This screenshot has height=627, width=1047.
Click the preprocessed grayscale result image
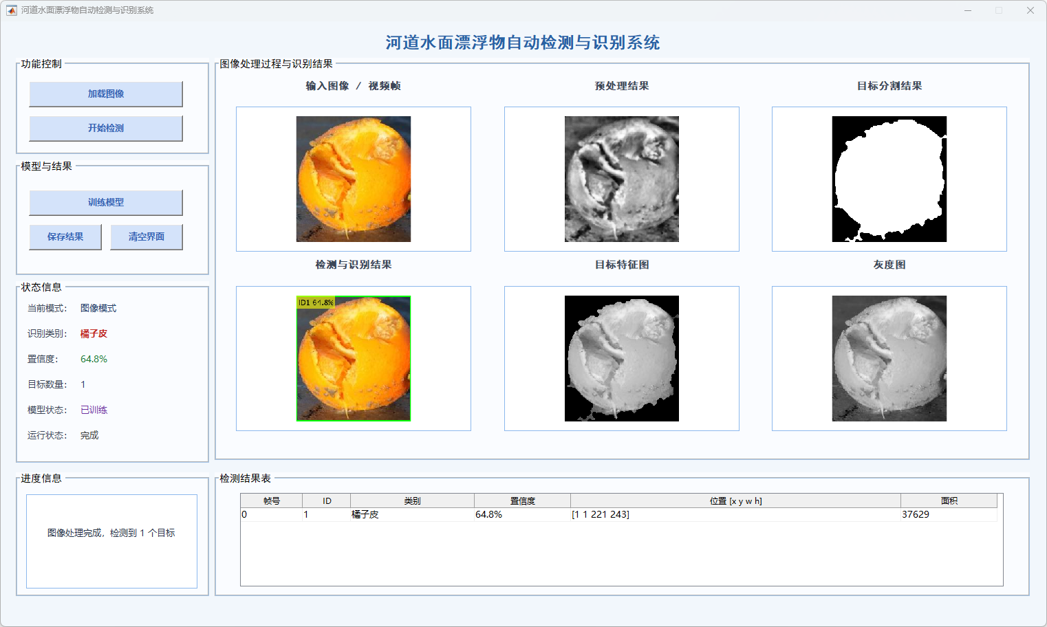pos(621,179)
